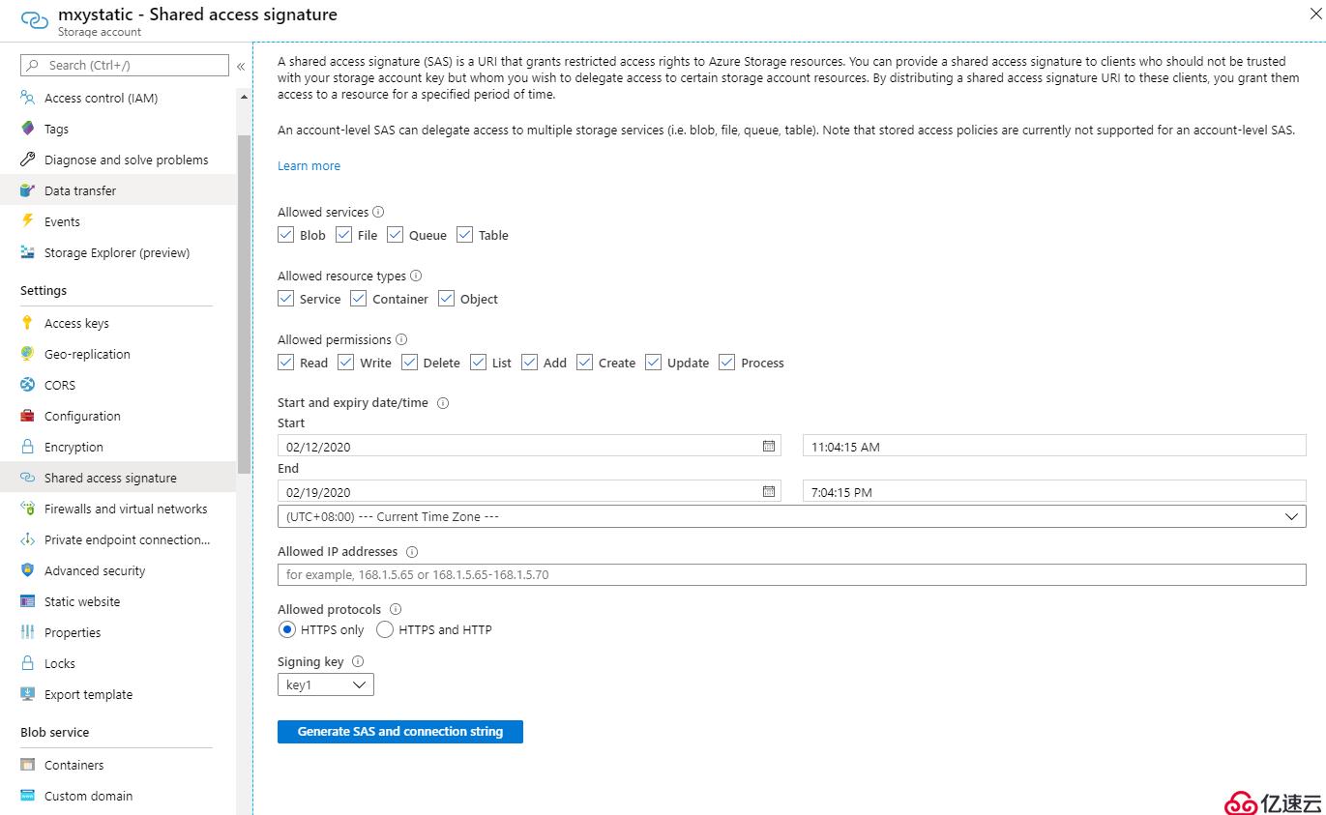Click the Properties bars icon
This screenshot has width=1326, height=815.
coord(28,632)
